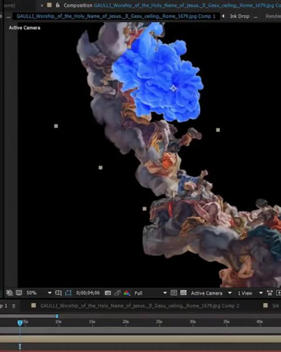Click the Show Snapshot icon
Screen dimensions: 281x352
click(x=117, y=293)
